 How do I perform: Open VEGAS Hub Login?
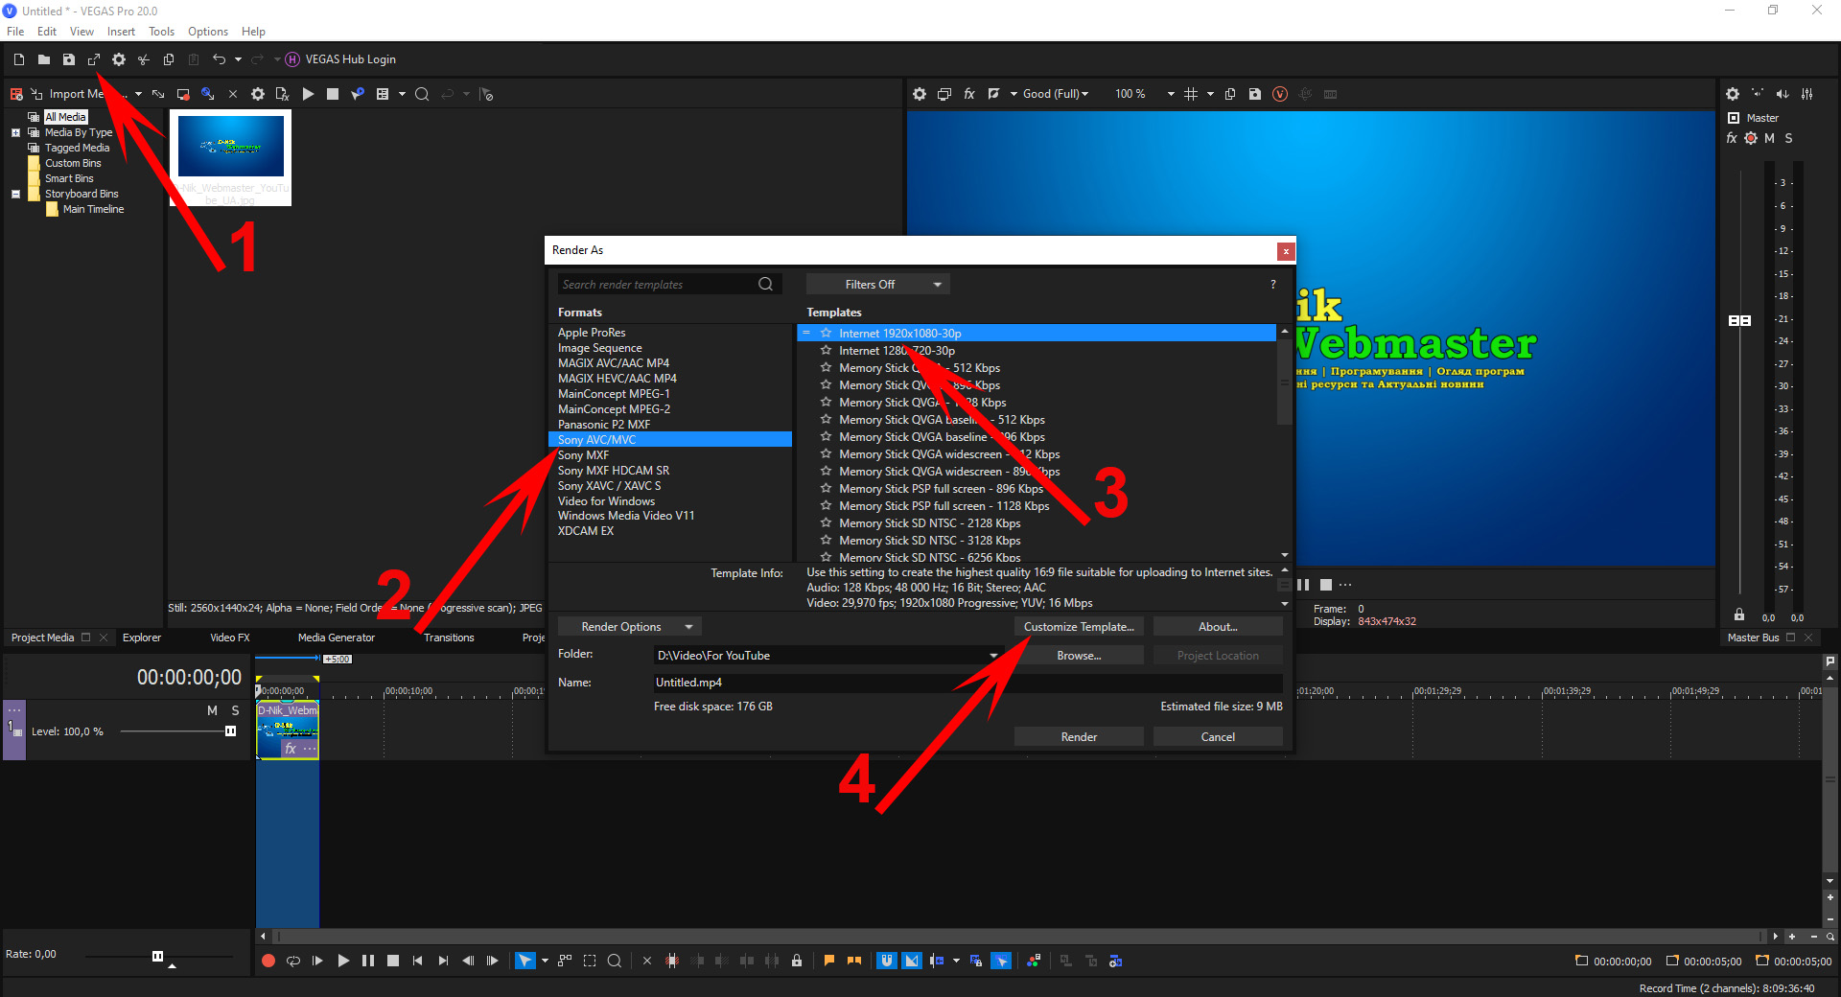point(340,59)
